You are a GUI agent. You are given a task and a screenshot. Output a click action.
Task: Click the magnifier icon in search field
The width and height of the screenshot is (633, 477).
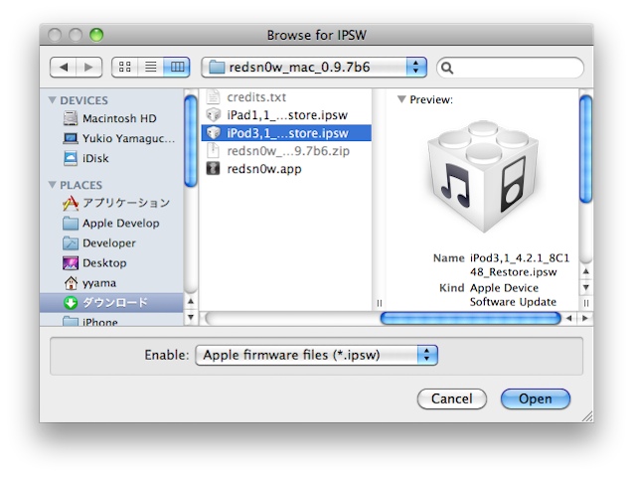coord(447,68)
